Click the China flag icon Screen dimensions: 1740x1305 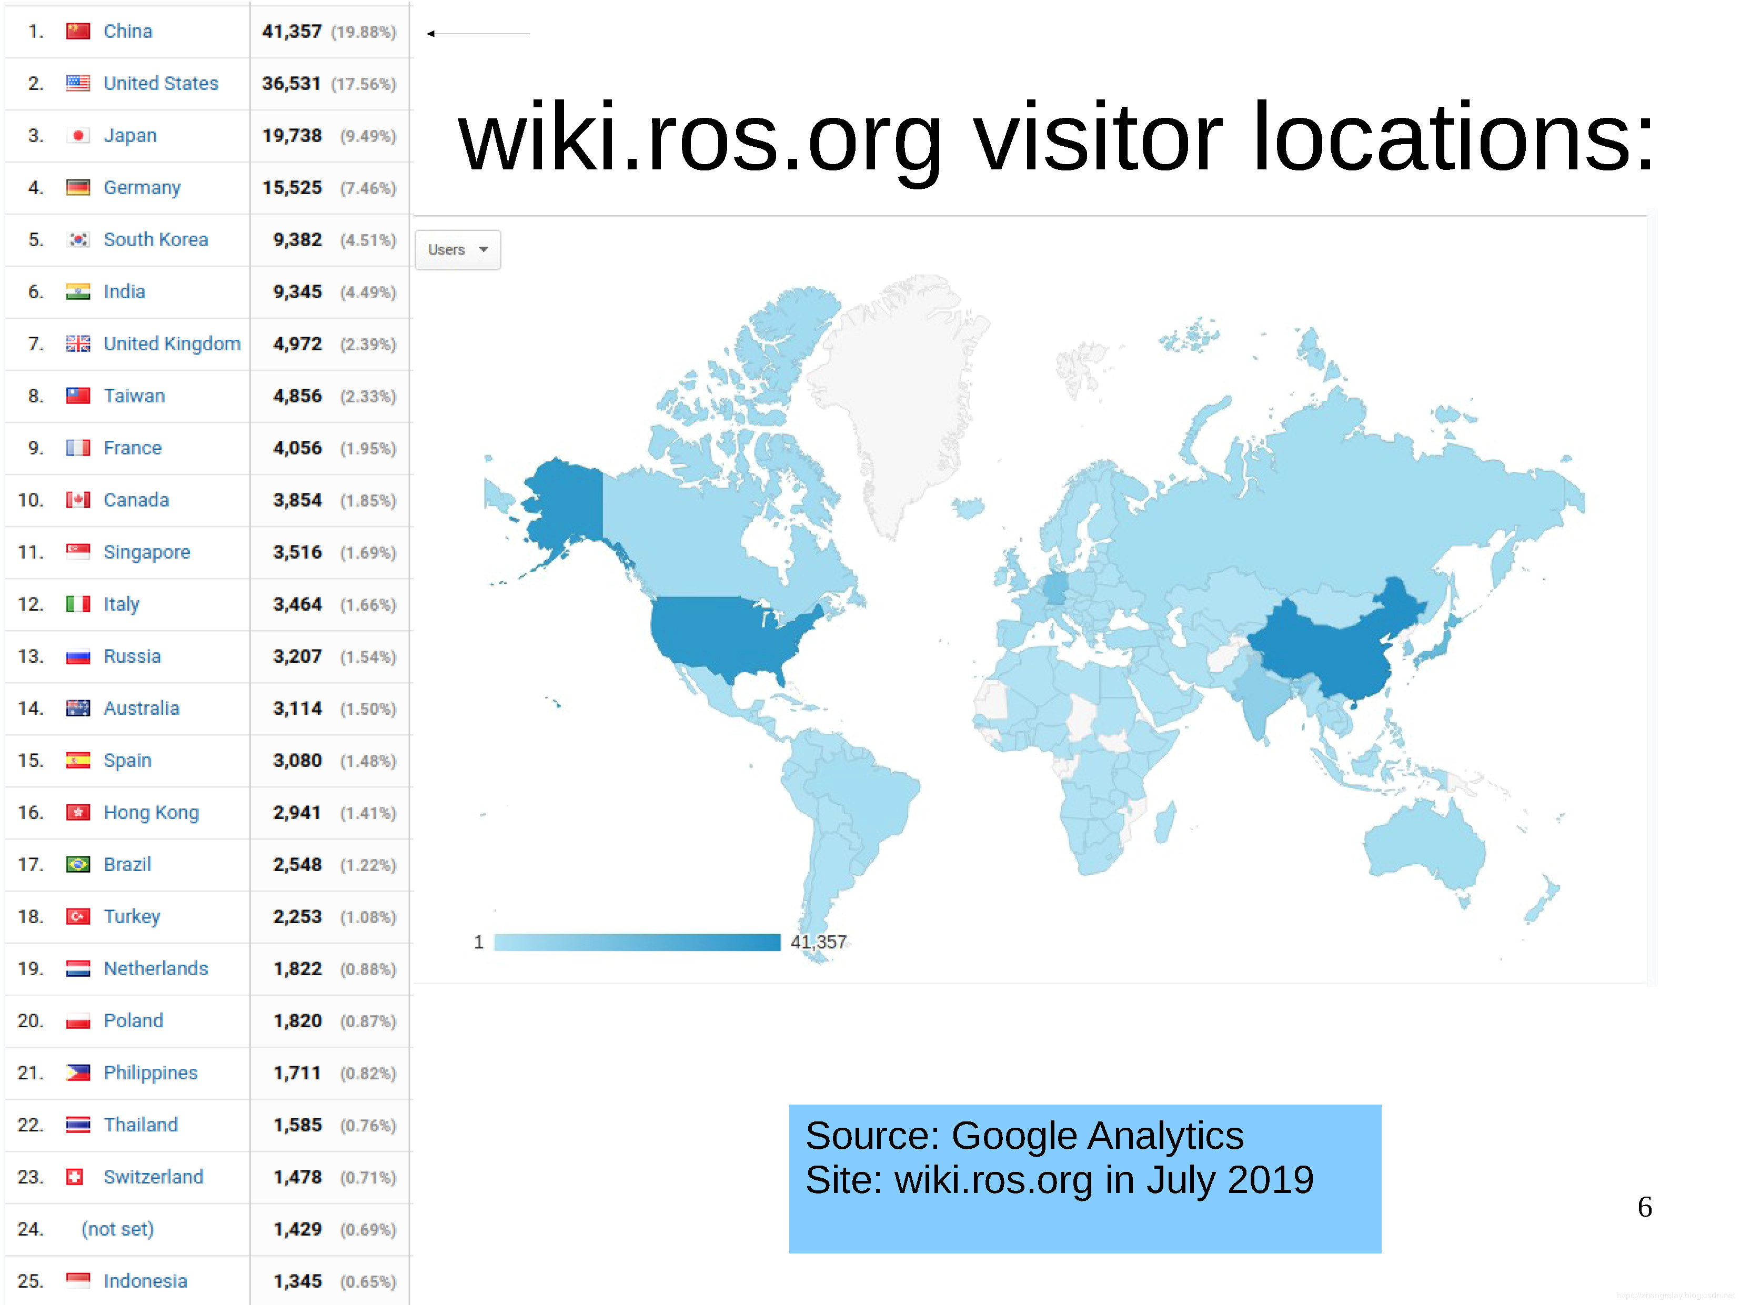[x=78, y=32]
